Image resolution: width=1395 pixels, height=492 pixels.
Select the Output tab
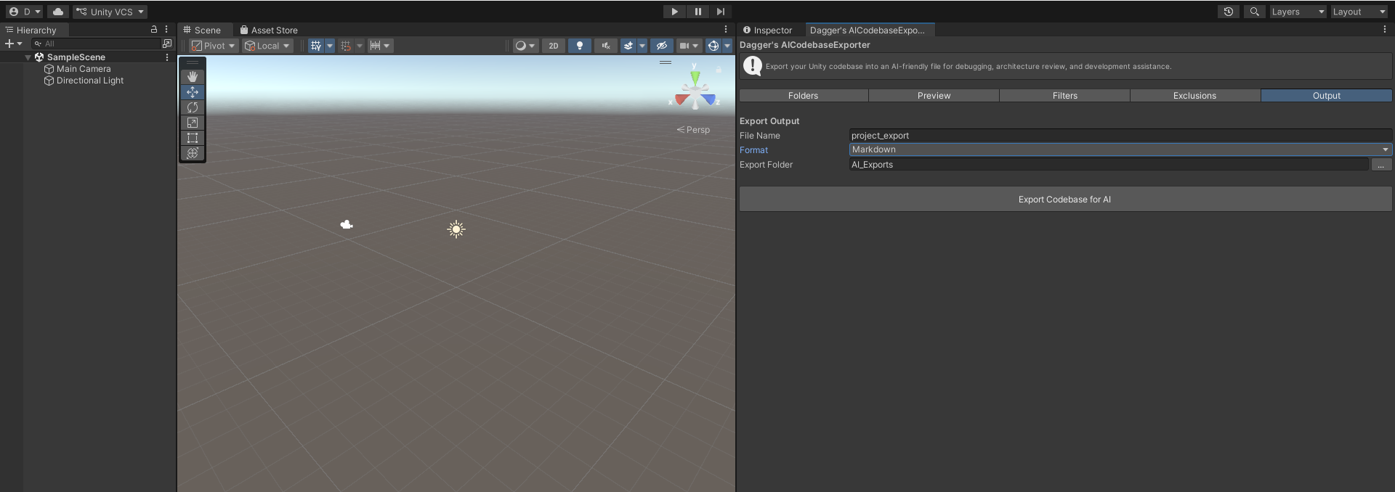(x=1326, y=96)
